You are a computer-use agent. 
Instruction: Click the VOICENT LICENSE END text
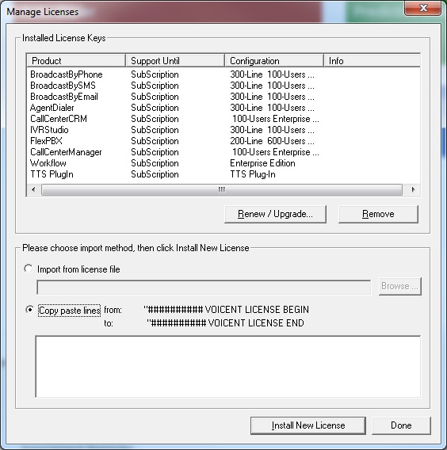(x=225, y=323)
